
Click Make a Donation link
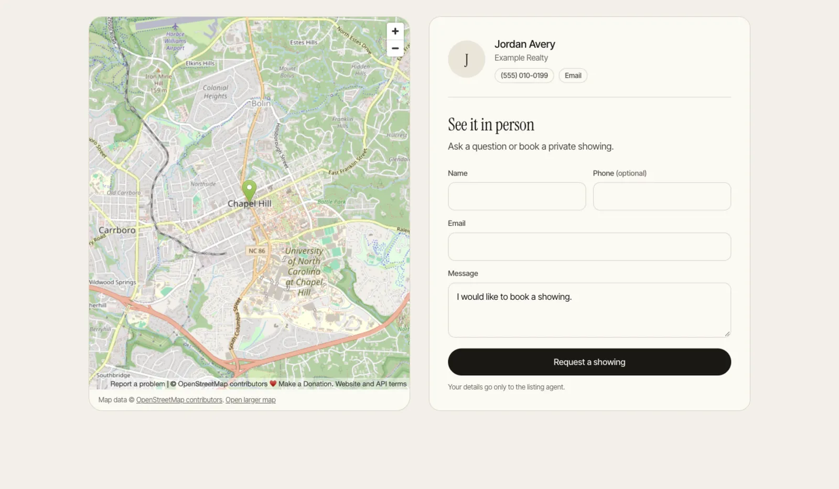pos(305,384)
